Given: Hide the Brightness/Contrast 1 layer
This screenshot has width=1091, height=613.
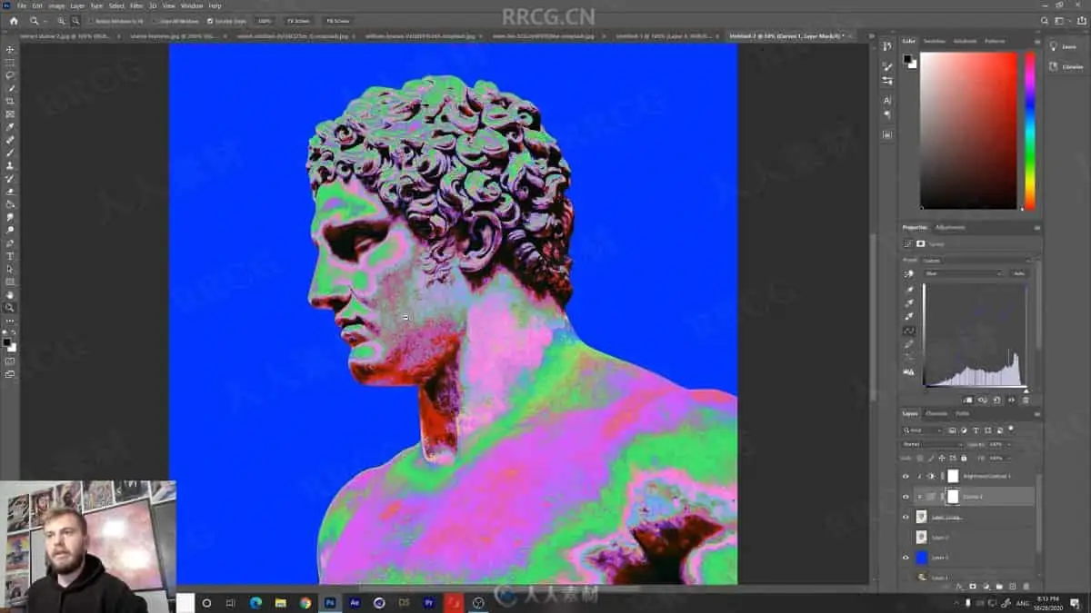Looking at the screenshot, I should pyautogui.click(x=906, y=476).
